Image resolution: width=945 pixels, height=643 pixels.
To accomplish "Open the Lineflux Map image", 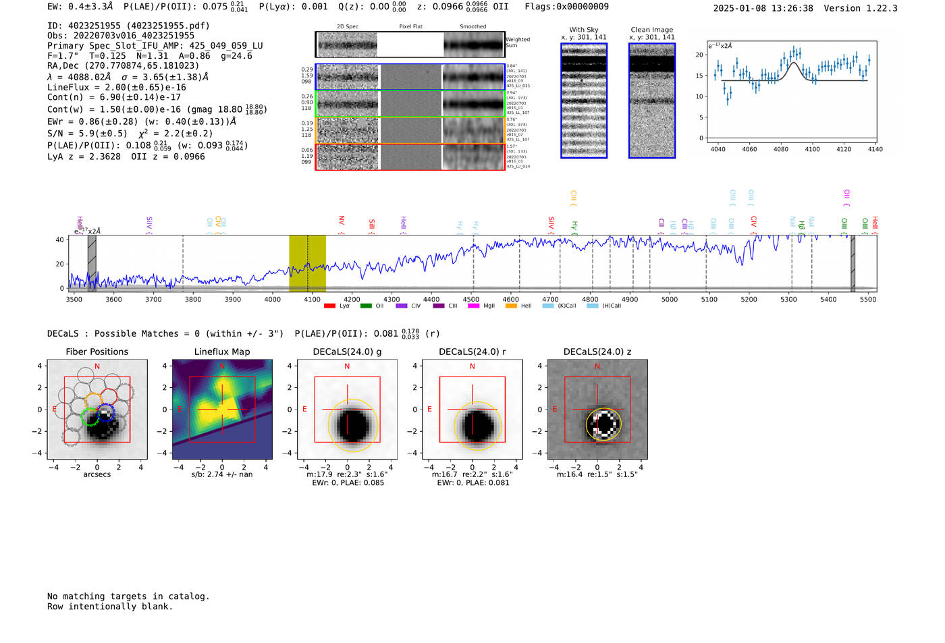I will (x=222, y=409).
